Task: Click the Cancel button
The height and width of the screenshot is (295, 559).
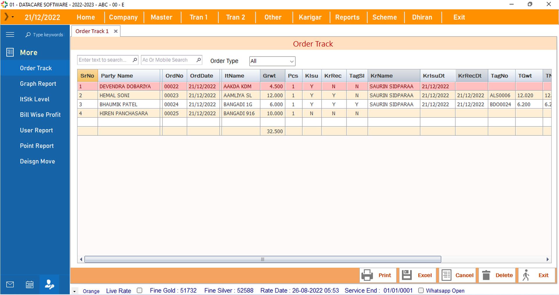Action: coord(458,275)
